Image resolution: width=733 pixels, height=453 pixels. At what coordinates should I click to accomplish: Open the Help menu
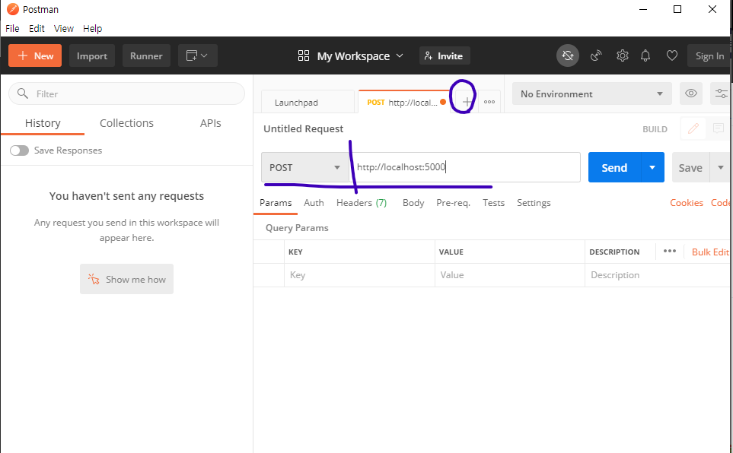93,28
